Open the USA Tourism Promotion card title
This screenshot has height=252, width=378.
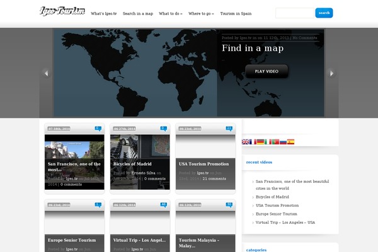[203, 164]
